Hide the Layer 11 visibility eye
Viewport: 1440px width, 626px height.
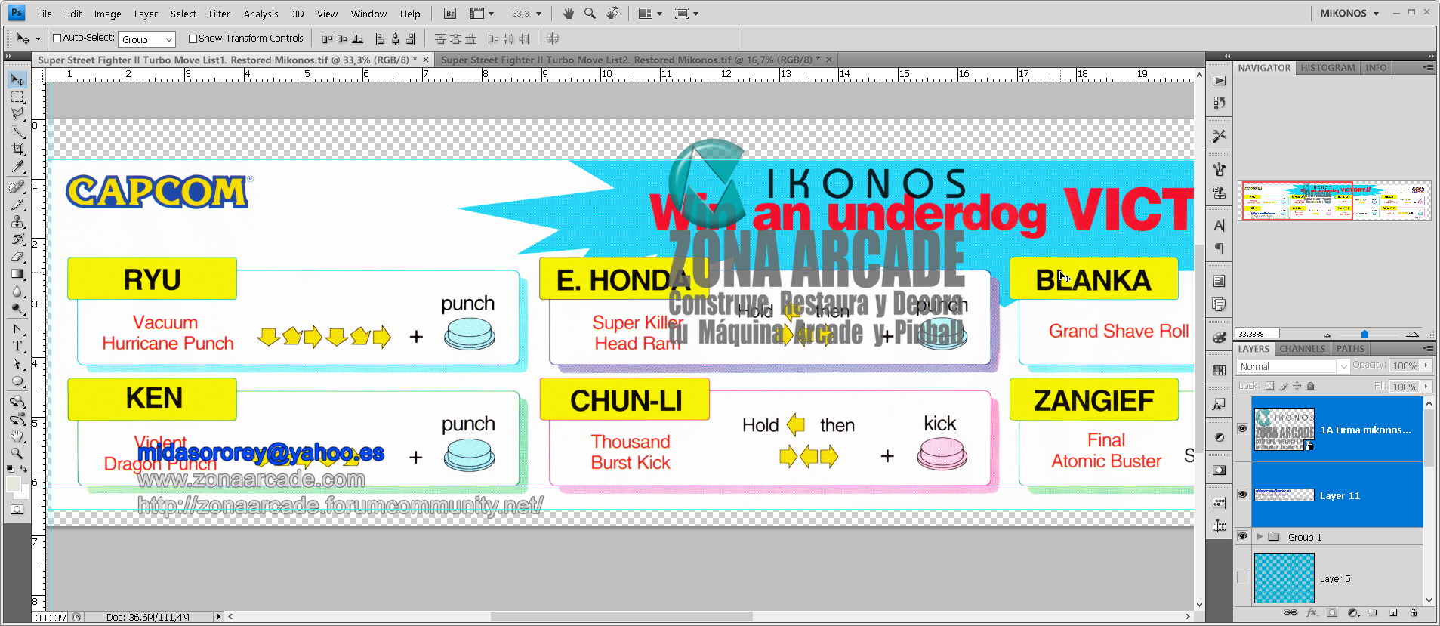pyautogui.click(x=1242, y=495)
